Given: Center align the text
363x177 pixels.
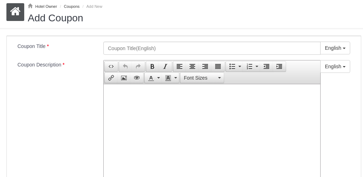Looking at the screenshot, I should click(192, 66).
